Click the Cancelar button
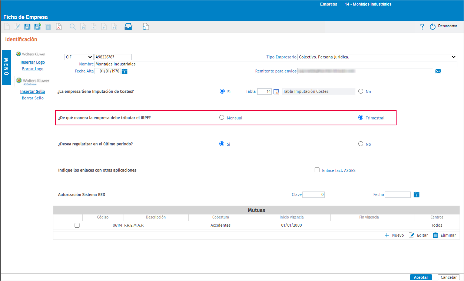464x281 pixels. click(449, 277)
